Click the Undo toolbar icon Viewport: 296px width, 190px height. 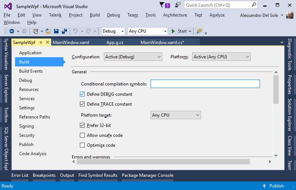75,31
